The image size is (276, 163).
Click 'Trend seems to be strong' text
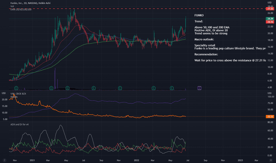click(x=211, y=33)
